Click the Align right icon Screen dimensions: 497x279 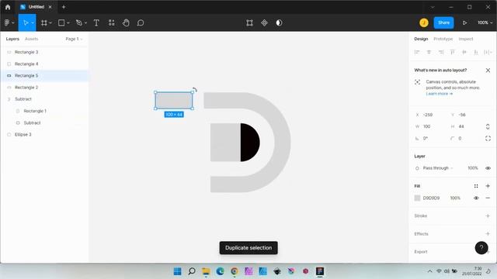(x=441, y=52)
